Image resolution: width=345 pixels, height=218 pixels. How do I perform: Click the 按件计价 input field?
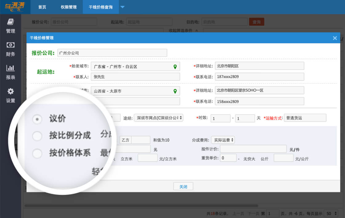253,149
